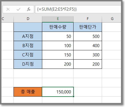Select the cell with value 100

[x=58, y=46]
